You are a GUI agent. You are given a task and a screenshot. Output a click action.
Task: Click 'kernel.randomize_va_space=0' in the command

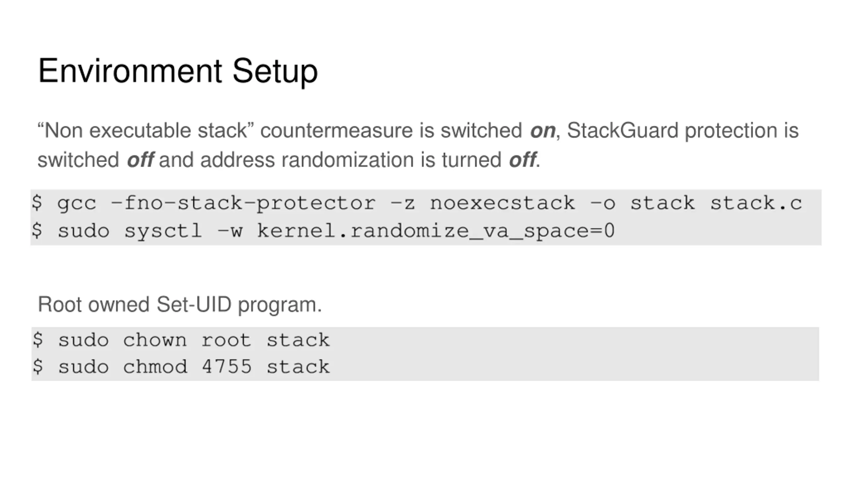[436, 231]
